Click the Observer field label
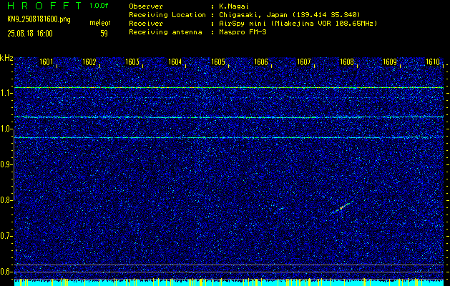The width and height of the screenshot is (450, 286). (x=146, y=6)
